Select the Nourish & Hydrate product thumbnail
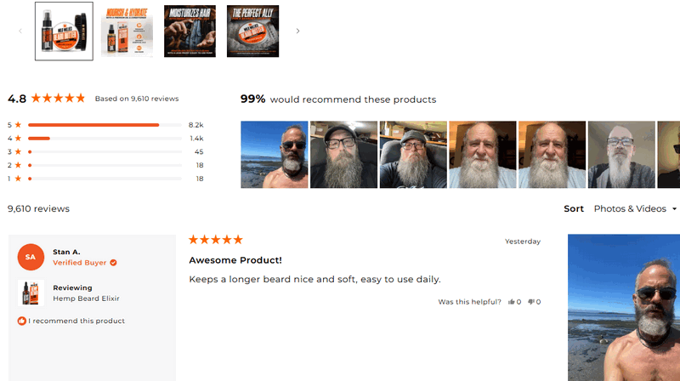The image size is (680, 381). pos(127,31)
